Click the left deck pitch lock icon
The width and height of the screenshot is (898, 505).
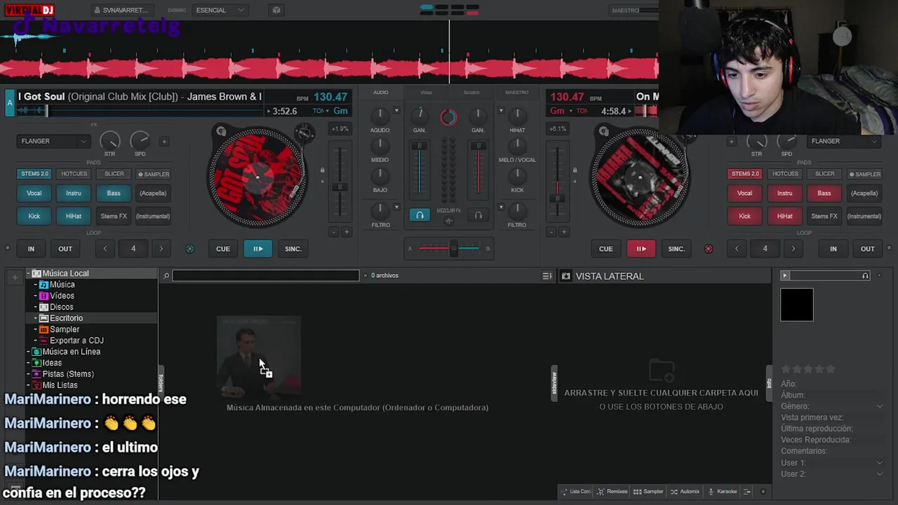coord(323,170)
